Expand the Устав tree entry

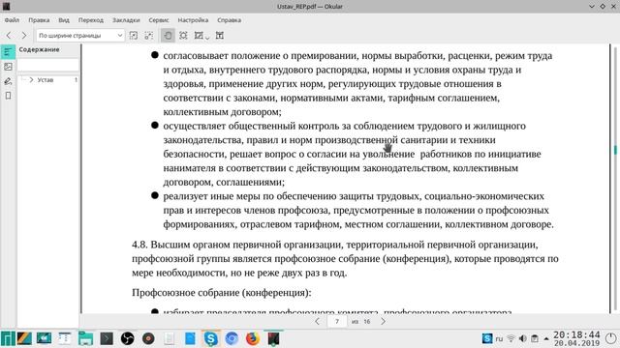click(x=31, y=79)
